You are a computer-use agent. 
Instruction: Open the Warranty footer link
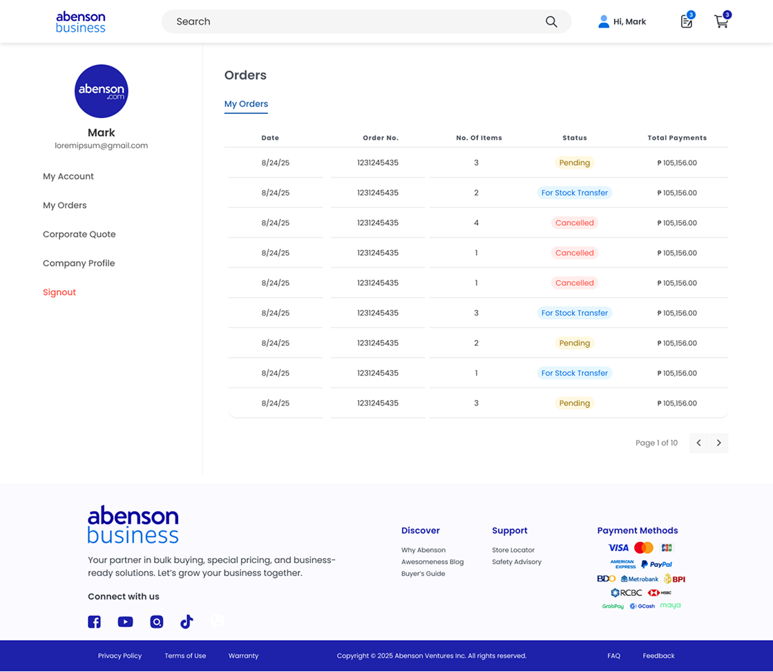pyautogui.click(x=244, y=655)
